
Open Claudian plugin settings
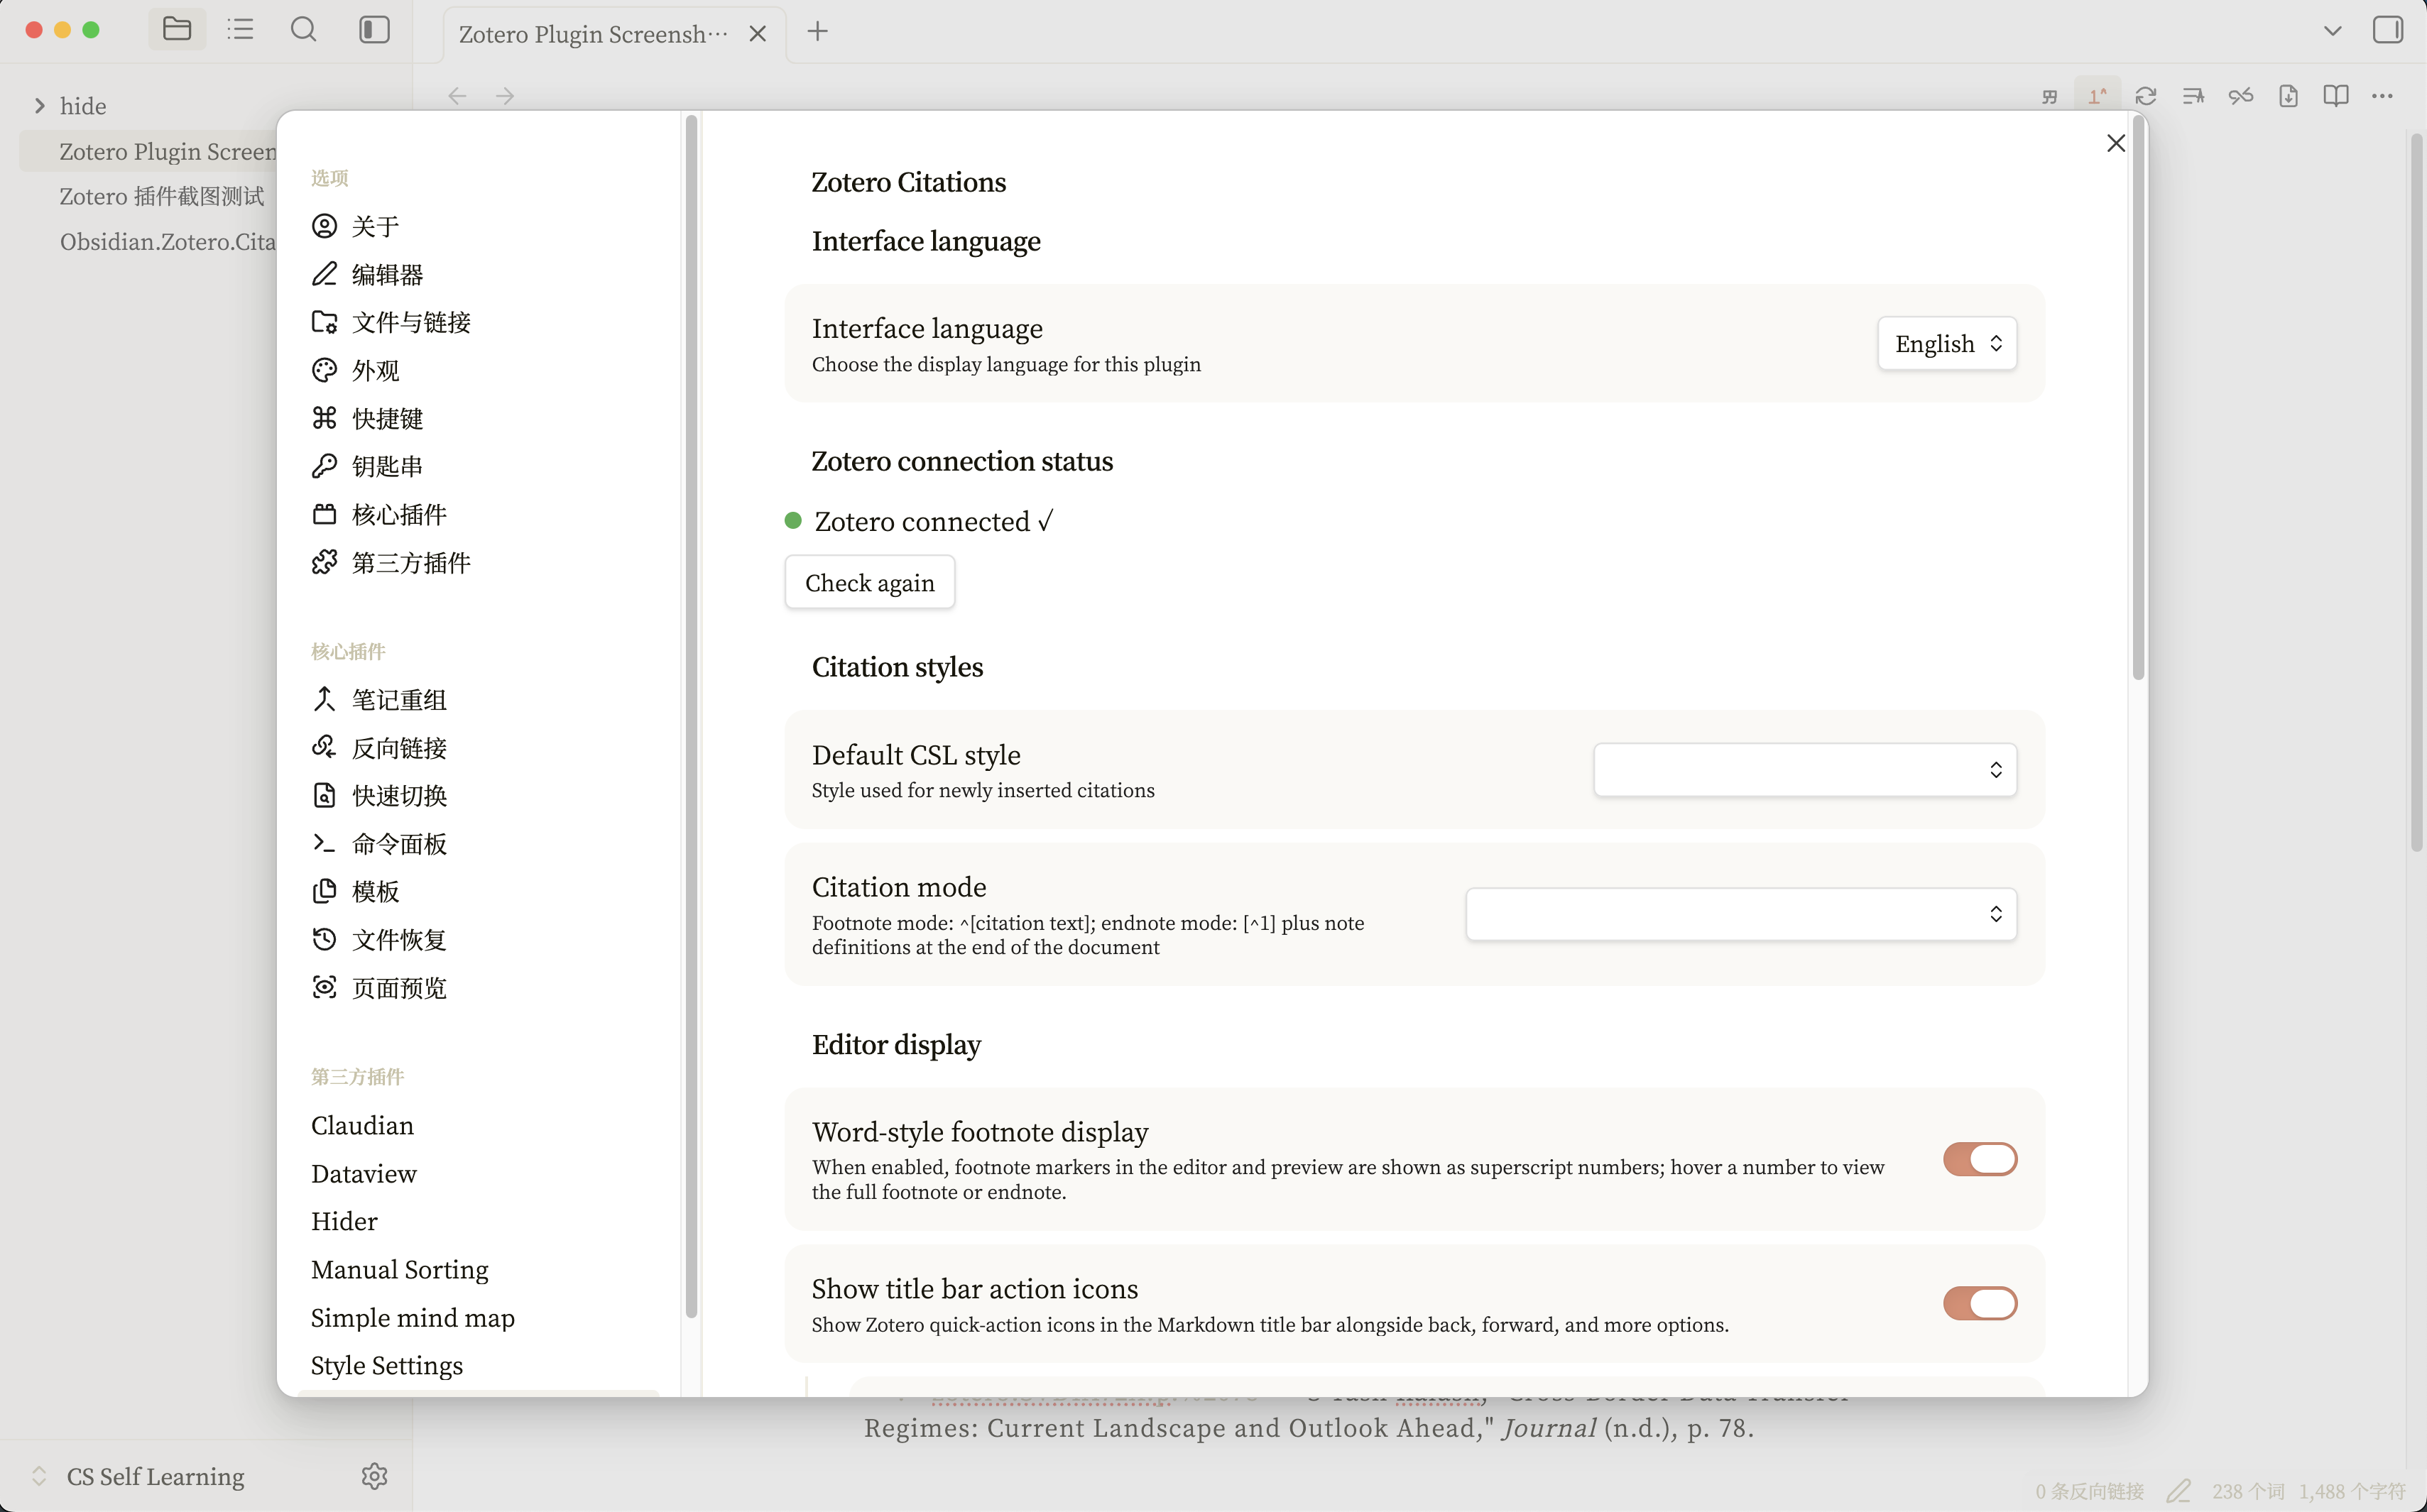[478, 1125]
